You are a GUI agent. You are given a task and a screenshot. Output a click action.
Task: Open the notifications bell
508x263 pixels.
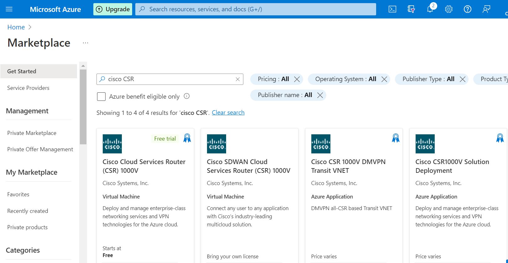point(430,9)
